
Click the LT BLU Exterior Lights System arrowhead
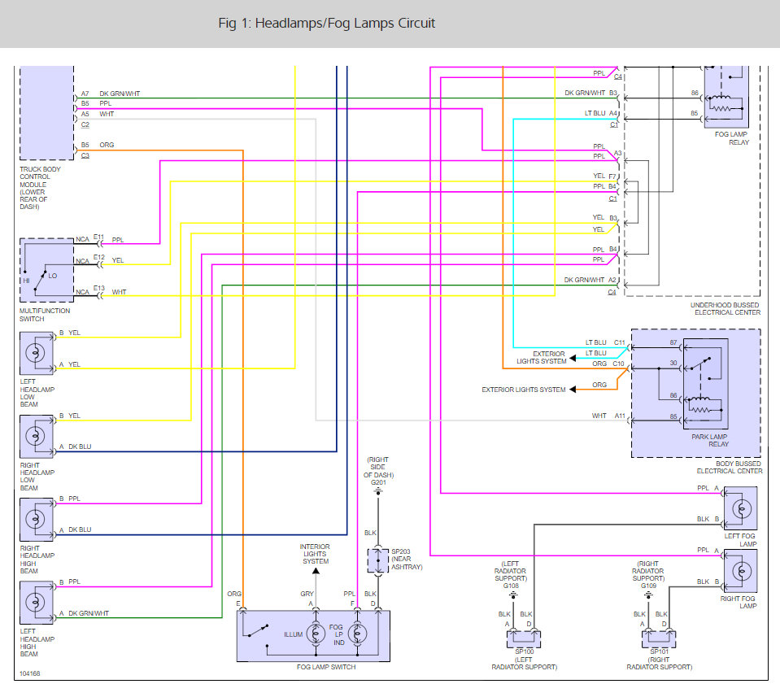573,358
